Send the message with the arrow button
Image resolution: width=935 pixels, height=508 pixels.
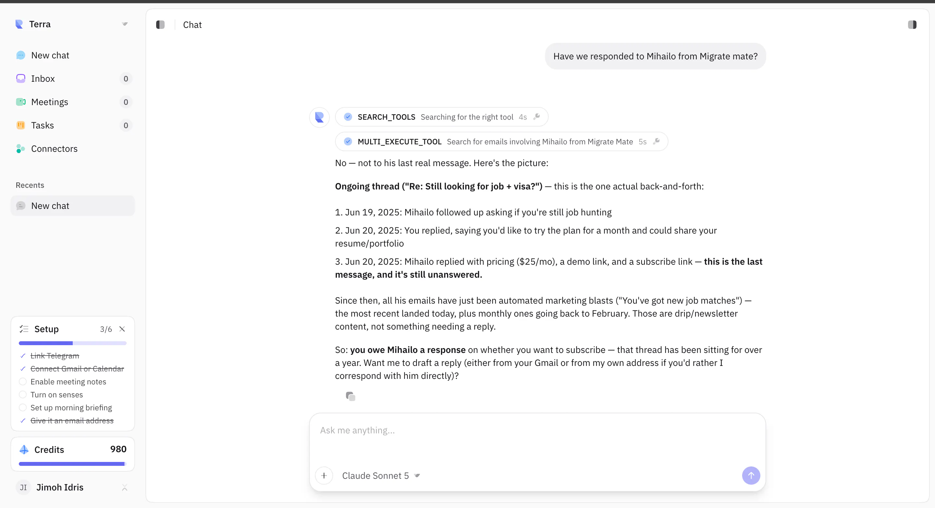tap(751, 475)
